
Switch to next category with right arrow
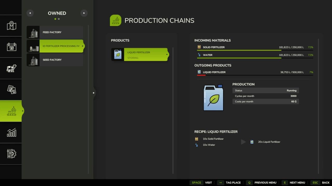pos(84,13)
